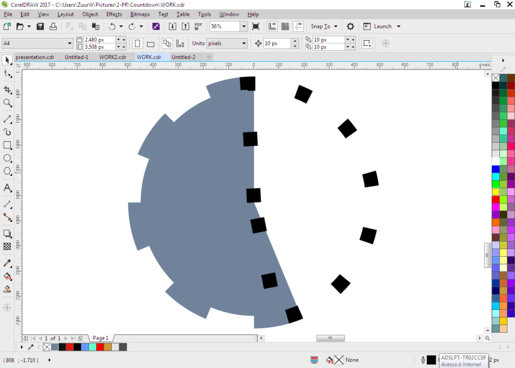Go to the next page arrow
Viewport: 515px width, 368px height.
coord(66,338)
